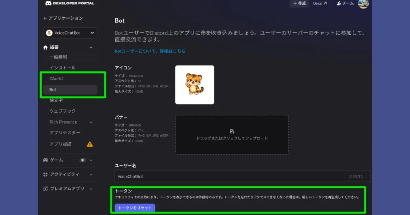Click the 概要 home icon
Image resolution: width=410 pixels, height=215 pixels.
46,48
